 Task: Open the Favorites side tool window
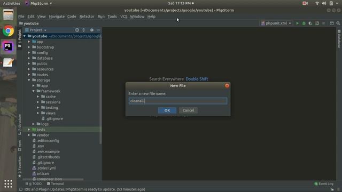click(20, 167)
